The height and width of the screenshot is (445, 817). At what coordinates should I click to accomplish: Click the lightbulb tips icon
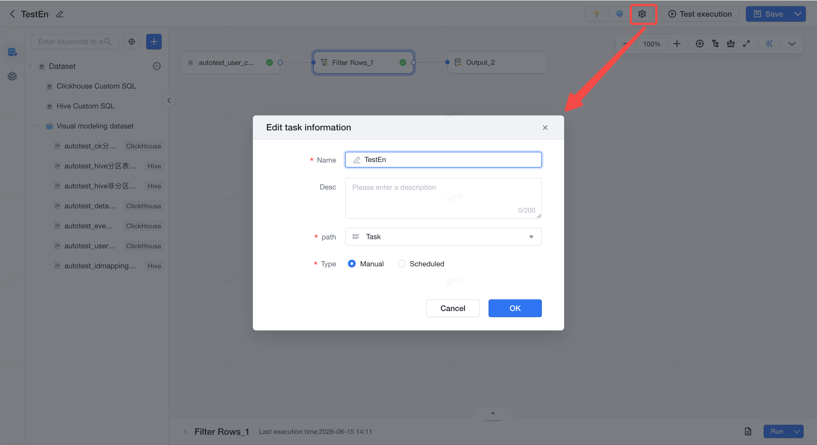596,14
